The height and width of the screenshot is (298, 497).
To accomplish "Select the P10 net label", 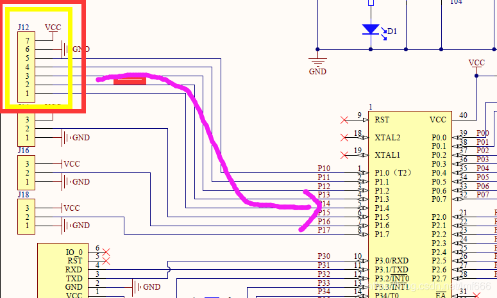I will tap(324, 169).
